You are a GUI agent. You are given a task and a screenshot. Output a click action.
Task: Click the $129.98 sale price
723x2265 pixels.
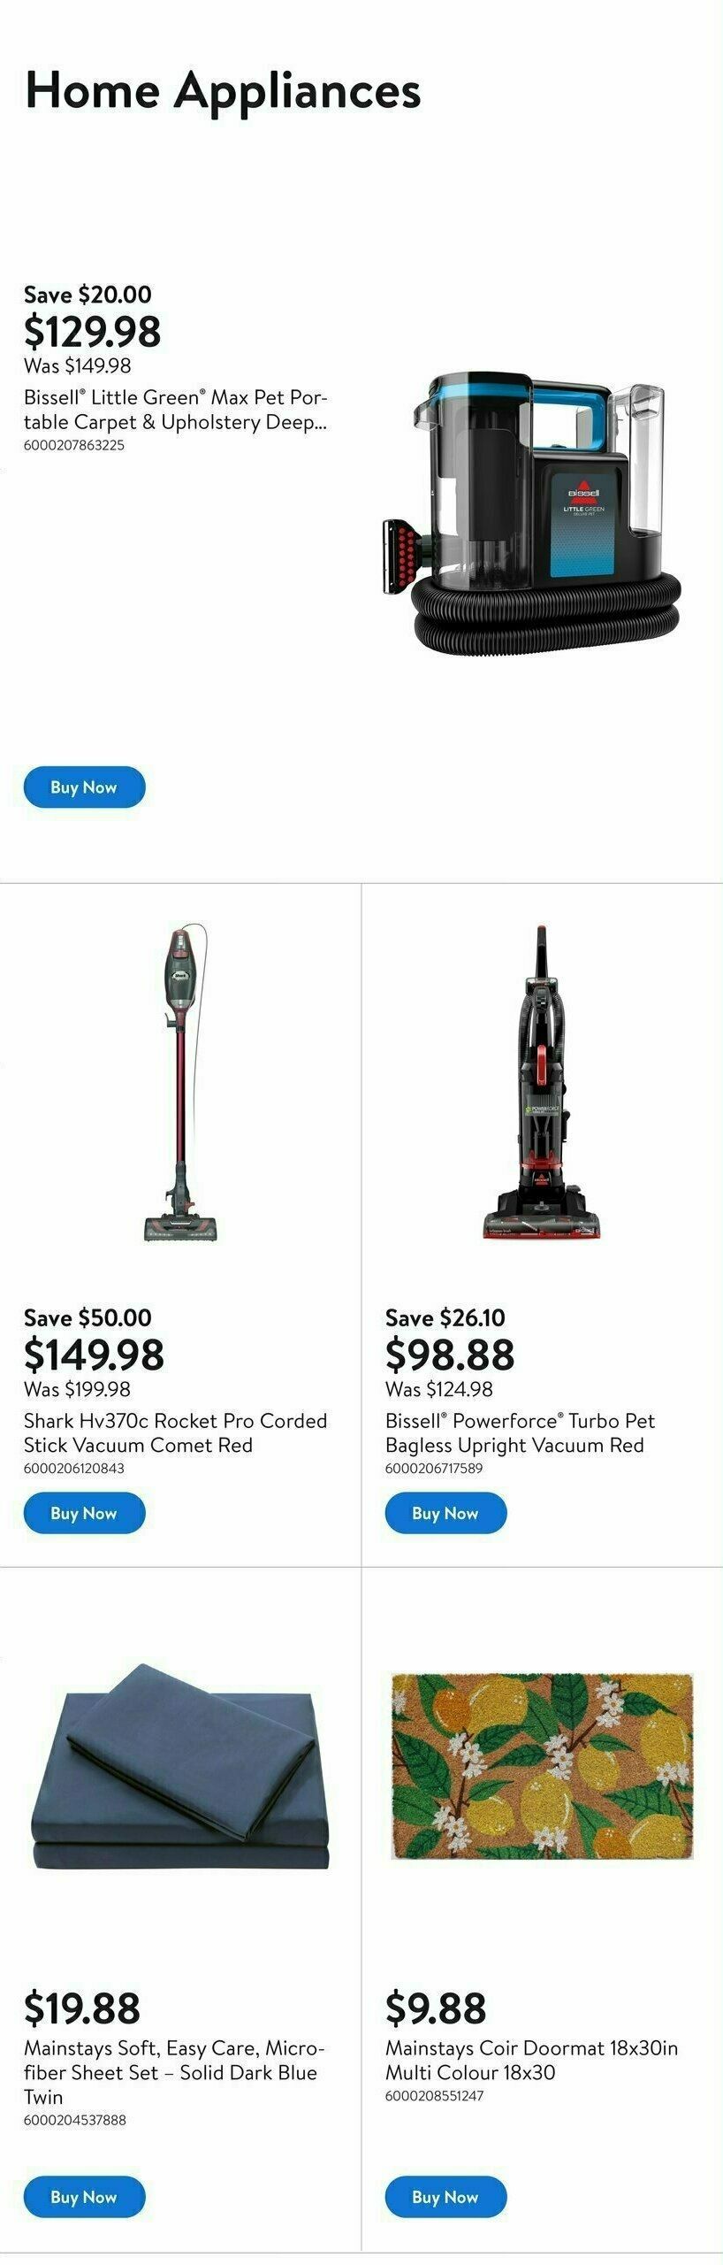pos(92,334)
